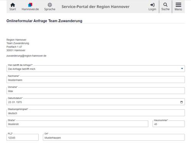The image size is (191, 143).
Task: Click the Login icon
Action: (x=152, y=6)
